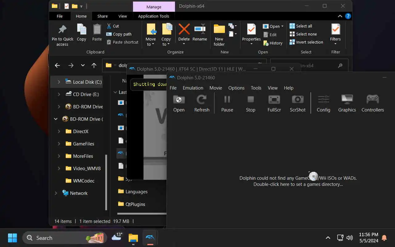Open the Move to dropdown

click(151, 35)
